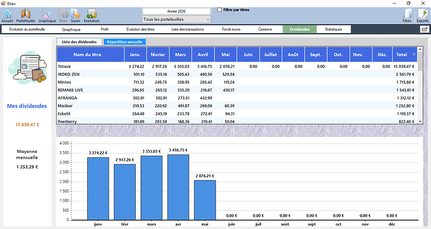Switch to the Graphique tab
The image size is (431, 229).
(71, 29)
